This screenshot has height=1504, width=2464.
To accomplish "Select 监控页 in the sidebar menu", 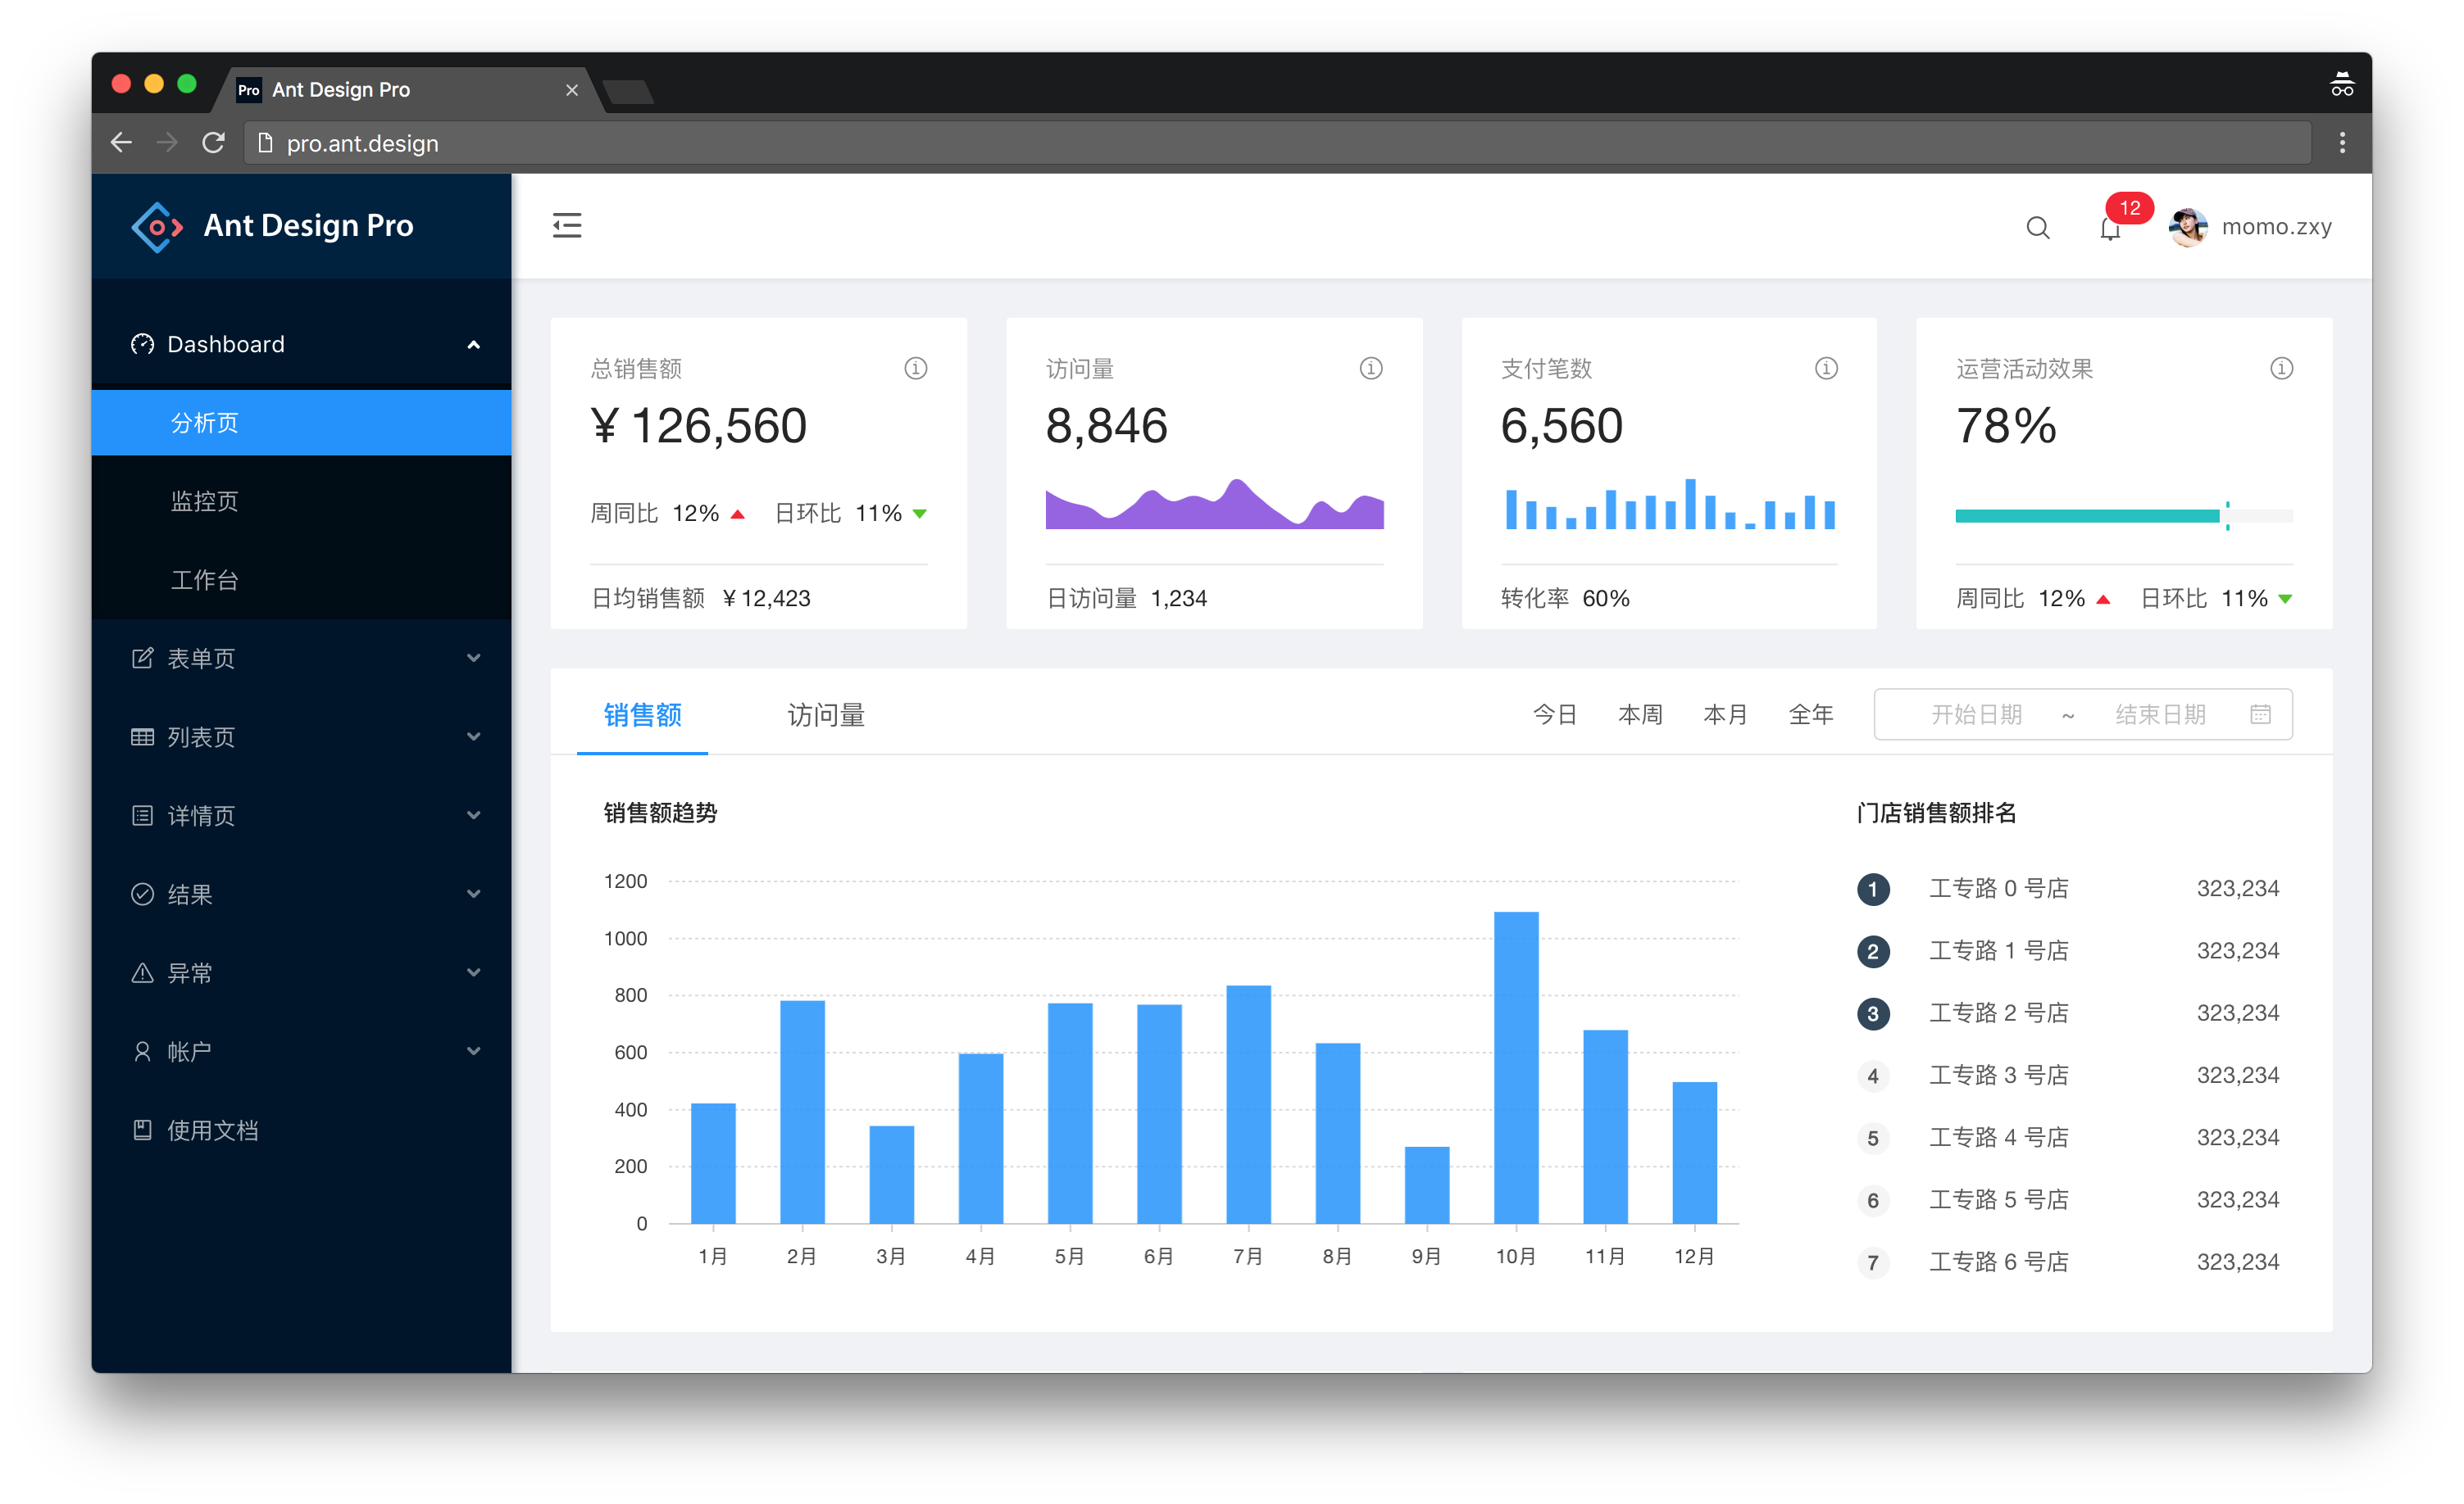I will point(205,501).
